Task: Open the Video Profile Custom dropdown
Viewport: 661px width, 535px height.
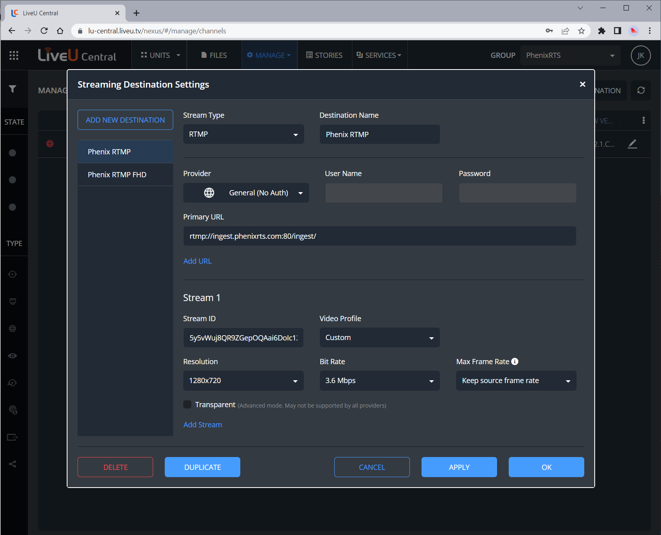Action: click(380, 338)
